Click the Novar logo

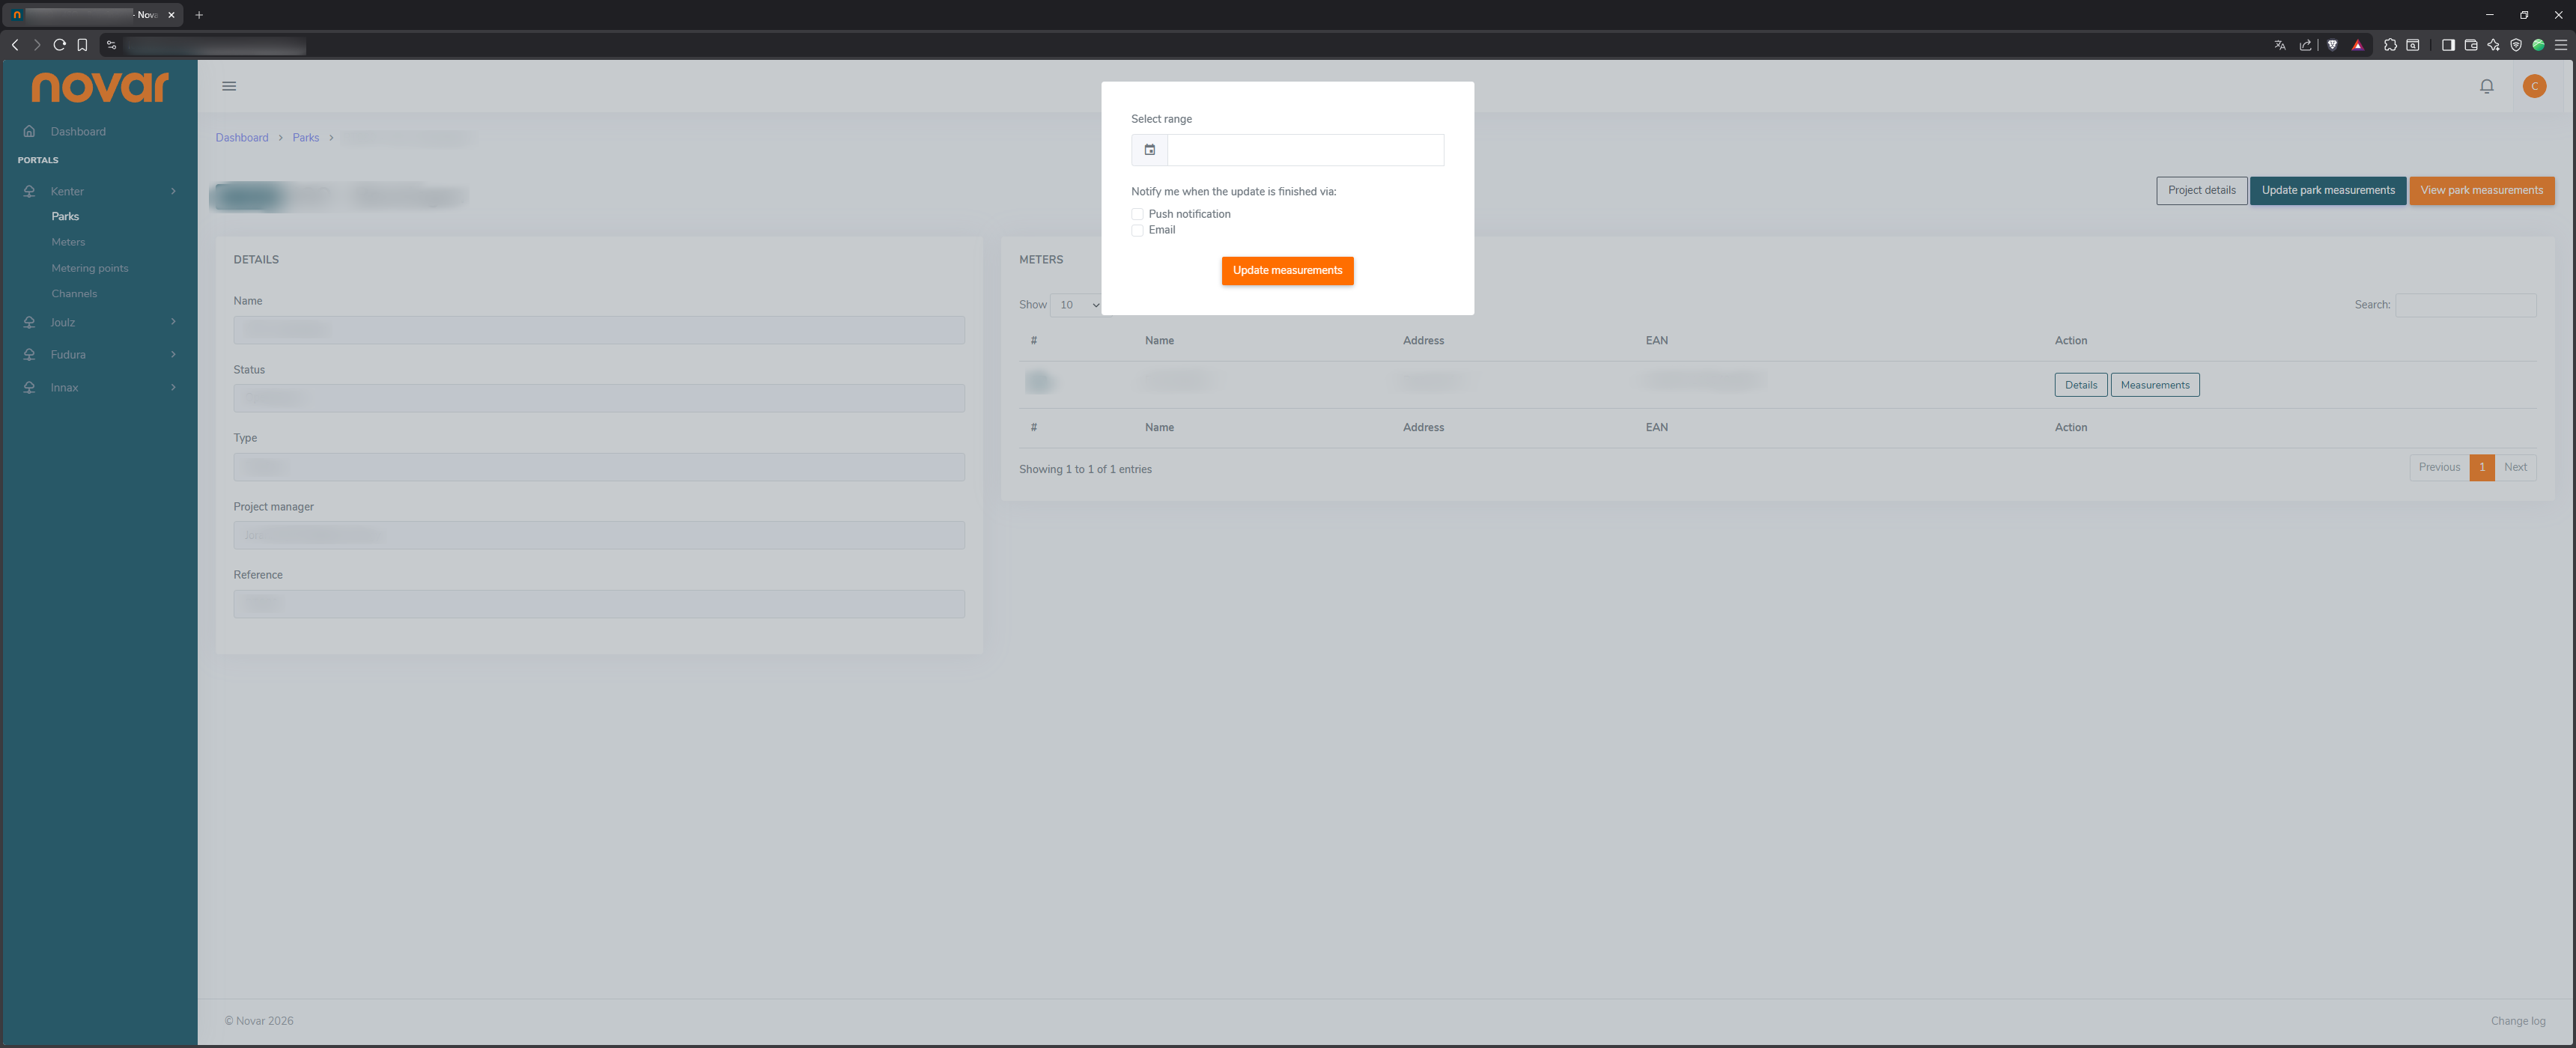[100, 87]
